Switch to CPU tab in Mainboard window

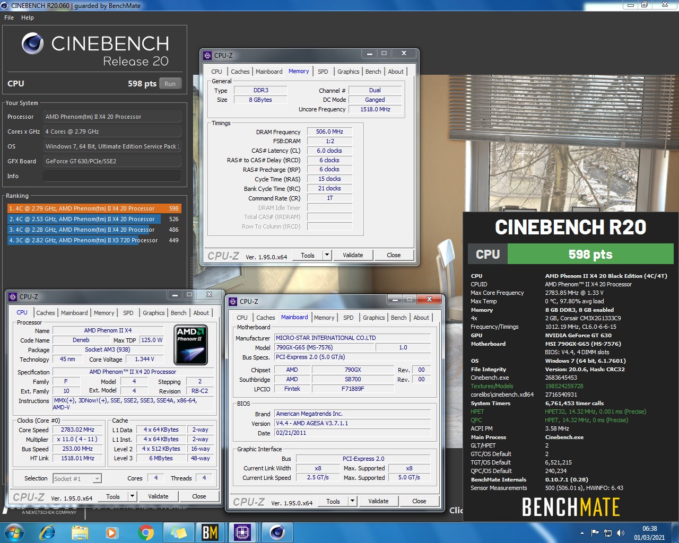click(x=242, y=318)
